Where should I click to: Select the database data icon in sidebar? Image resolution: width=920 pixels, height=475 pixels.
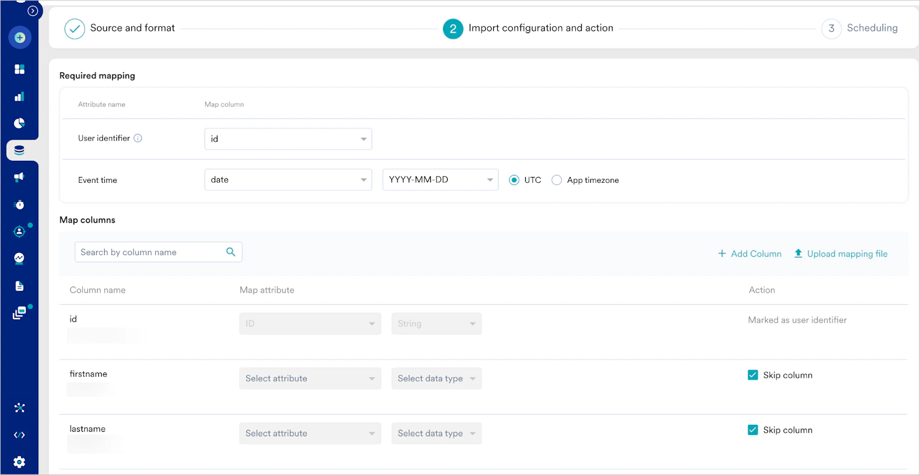click(x=20, y=150)
